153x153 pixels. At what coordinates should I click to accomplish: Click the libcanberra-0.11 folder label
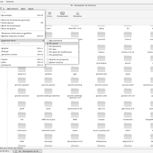click(75, 142)
